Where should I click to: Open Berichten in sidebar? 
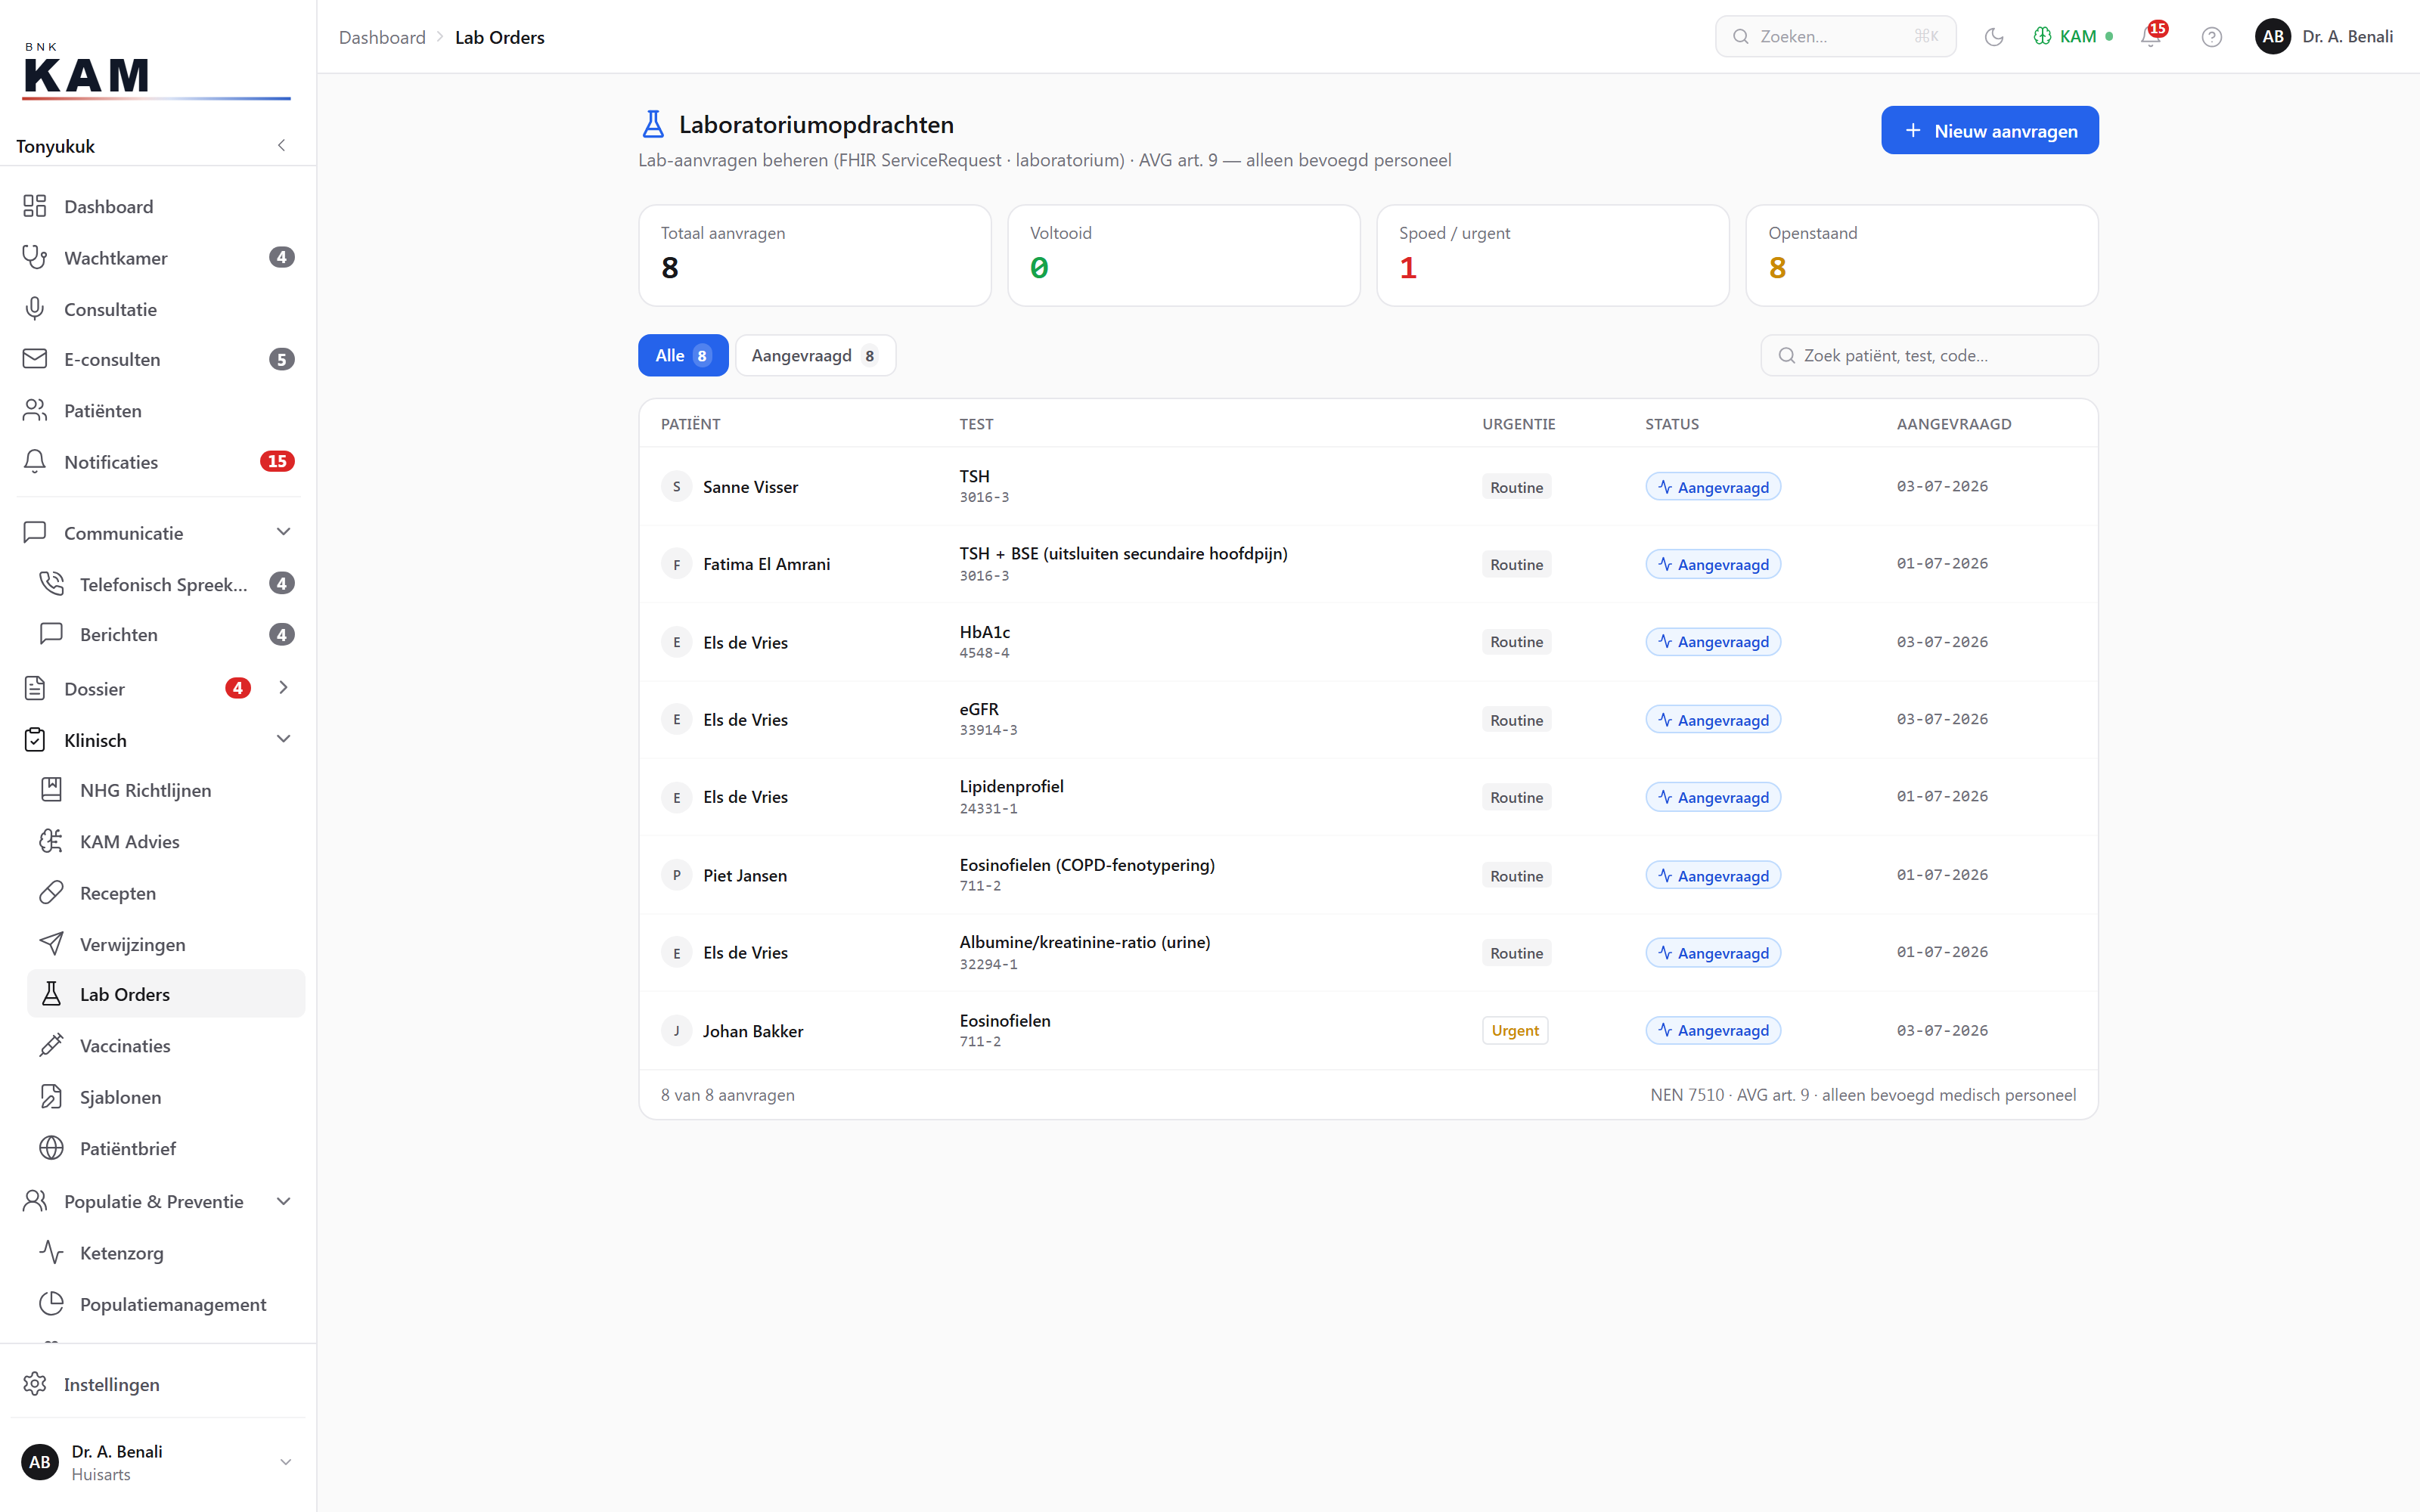pyautogui.click(x=166, y=635)
